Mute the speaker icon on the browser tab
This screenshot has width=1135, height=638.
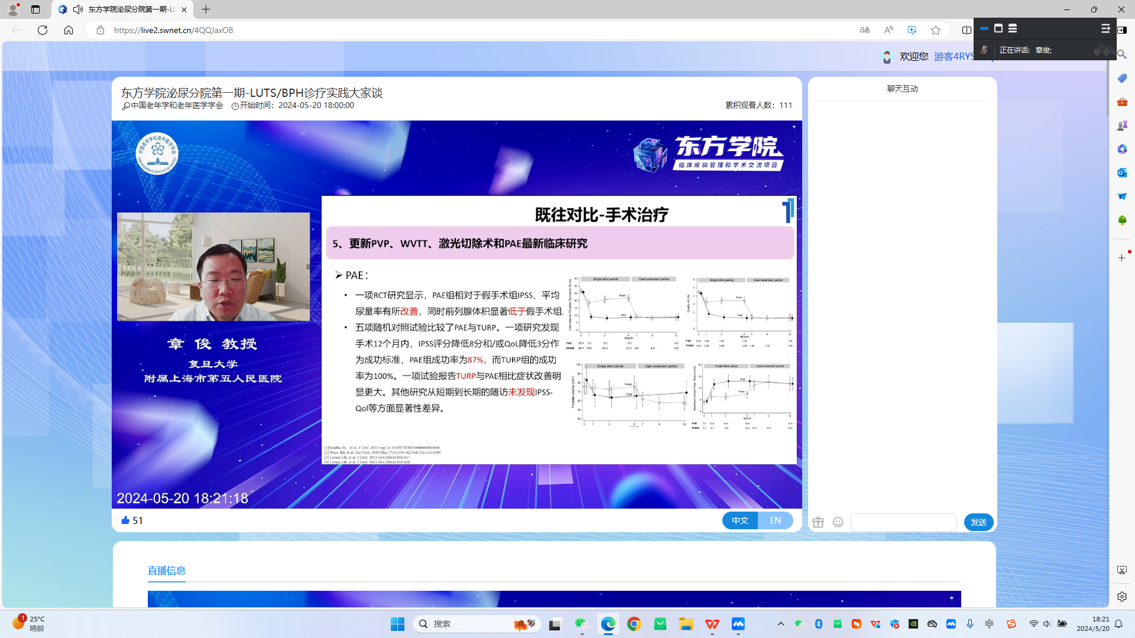77,9
